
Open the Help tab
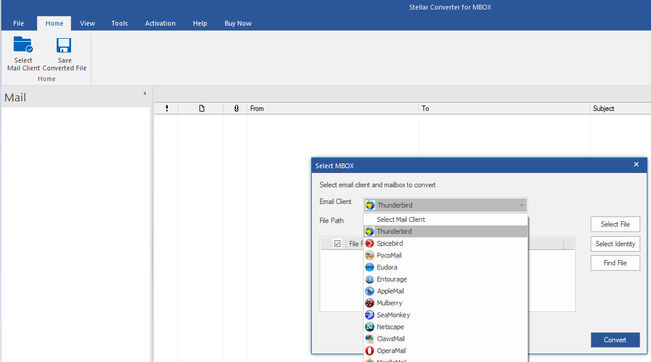pyautogui.click(x=199, y=23)
